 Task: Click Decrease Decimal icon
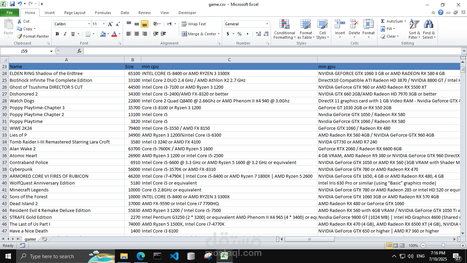pyautogui.click(x=266, y=34)
